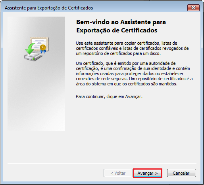This screenshot has height=185, width=204.
Task: Click the disabled Voltar button
Action: tap(118, 173)
